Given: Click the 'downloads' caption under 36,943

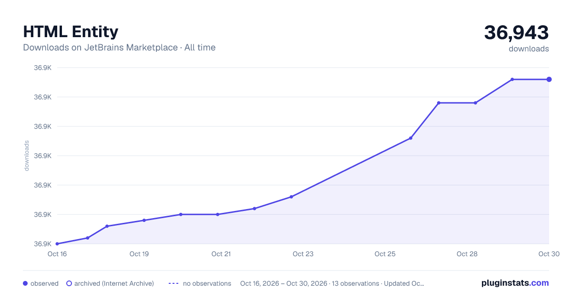Looking at the screenshot, I should click(x=529, y=49).
